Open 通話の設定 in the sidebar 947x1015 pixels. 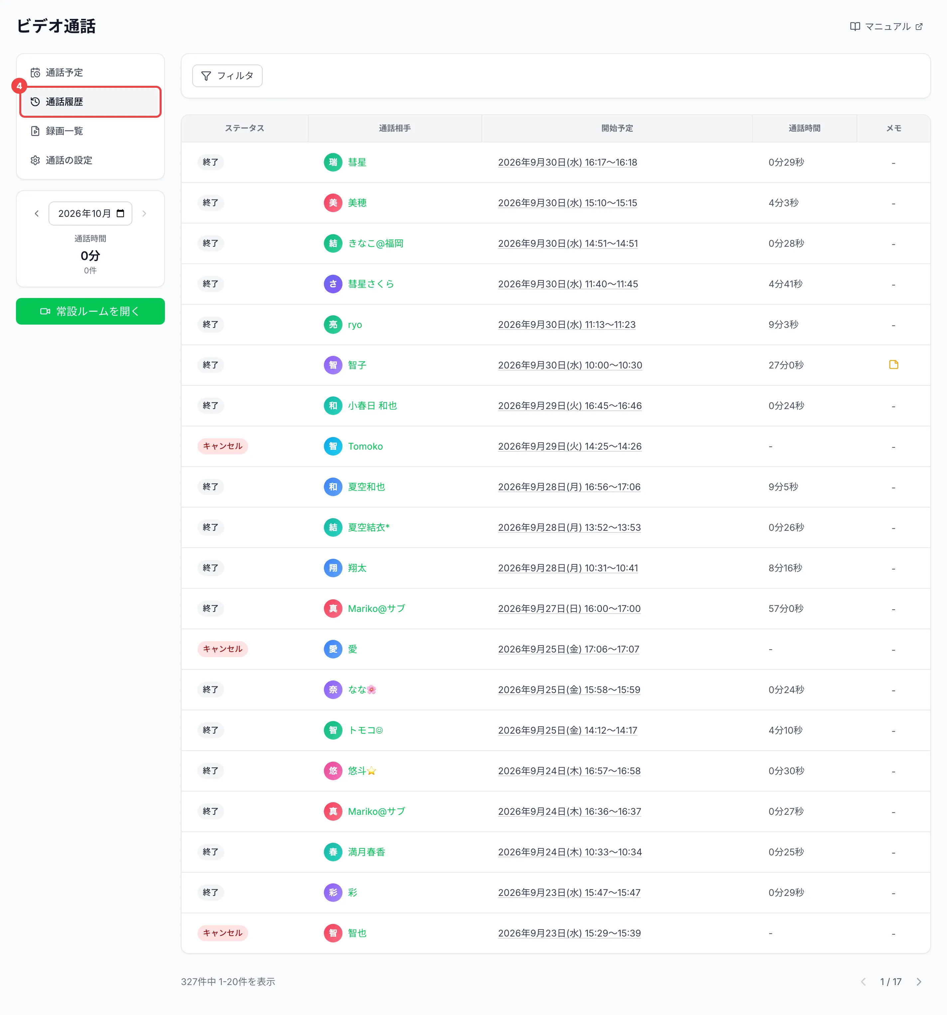pos(90,160)
